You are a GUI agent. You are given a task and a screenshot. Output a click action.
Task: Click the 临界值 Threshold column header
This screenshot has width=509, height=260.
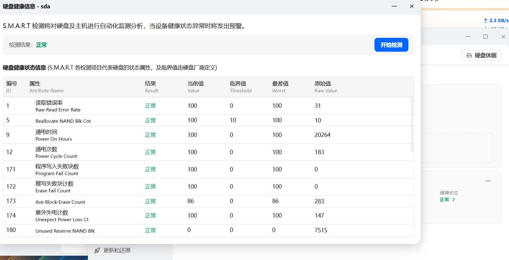click(241, 87)
